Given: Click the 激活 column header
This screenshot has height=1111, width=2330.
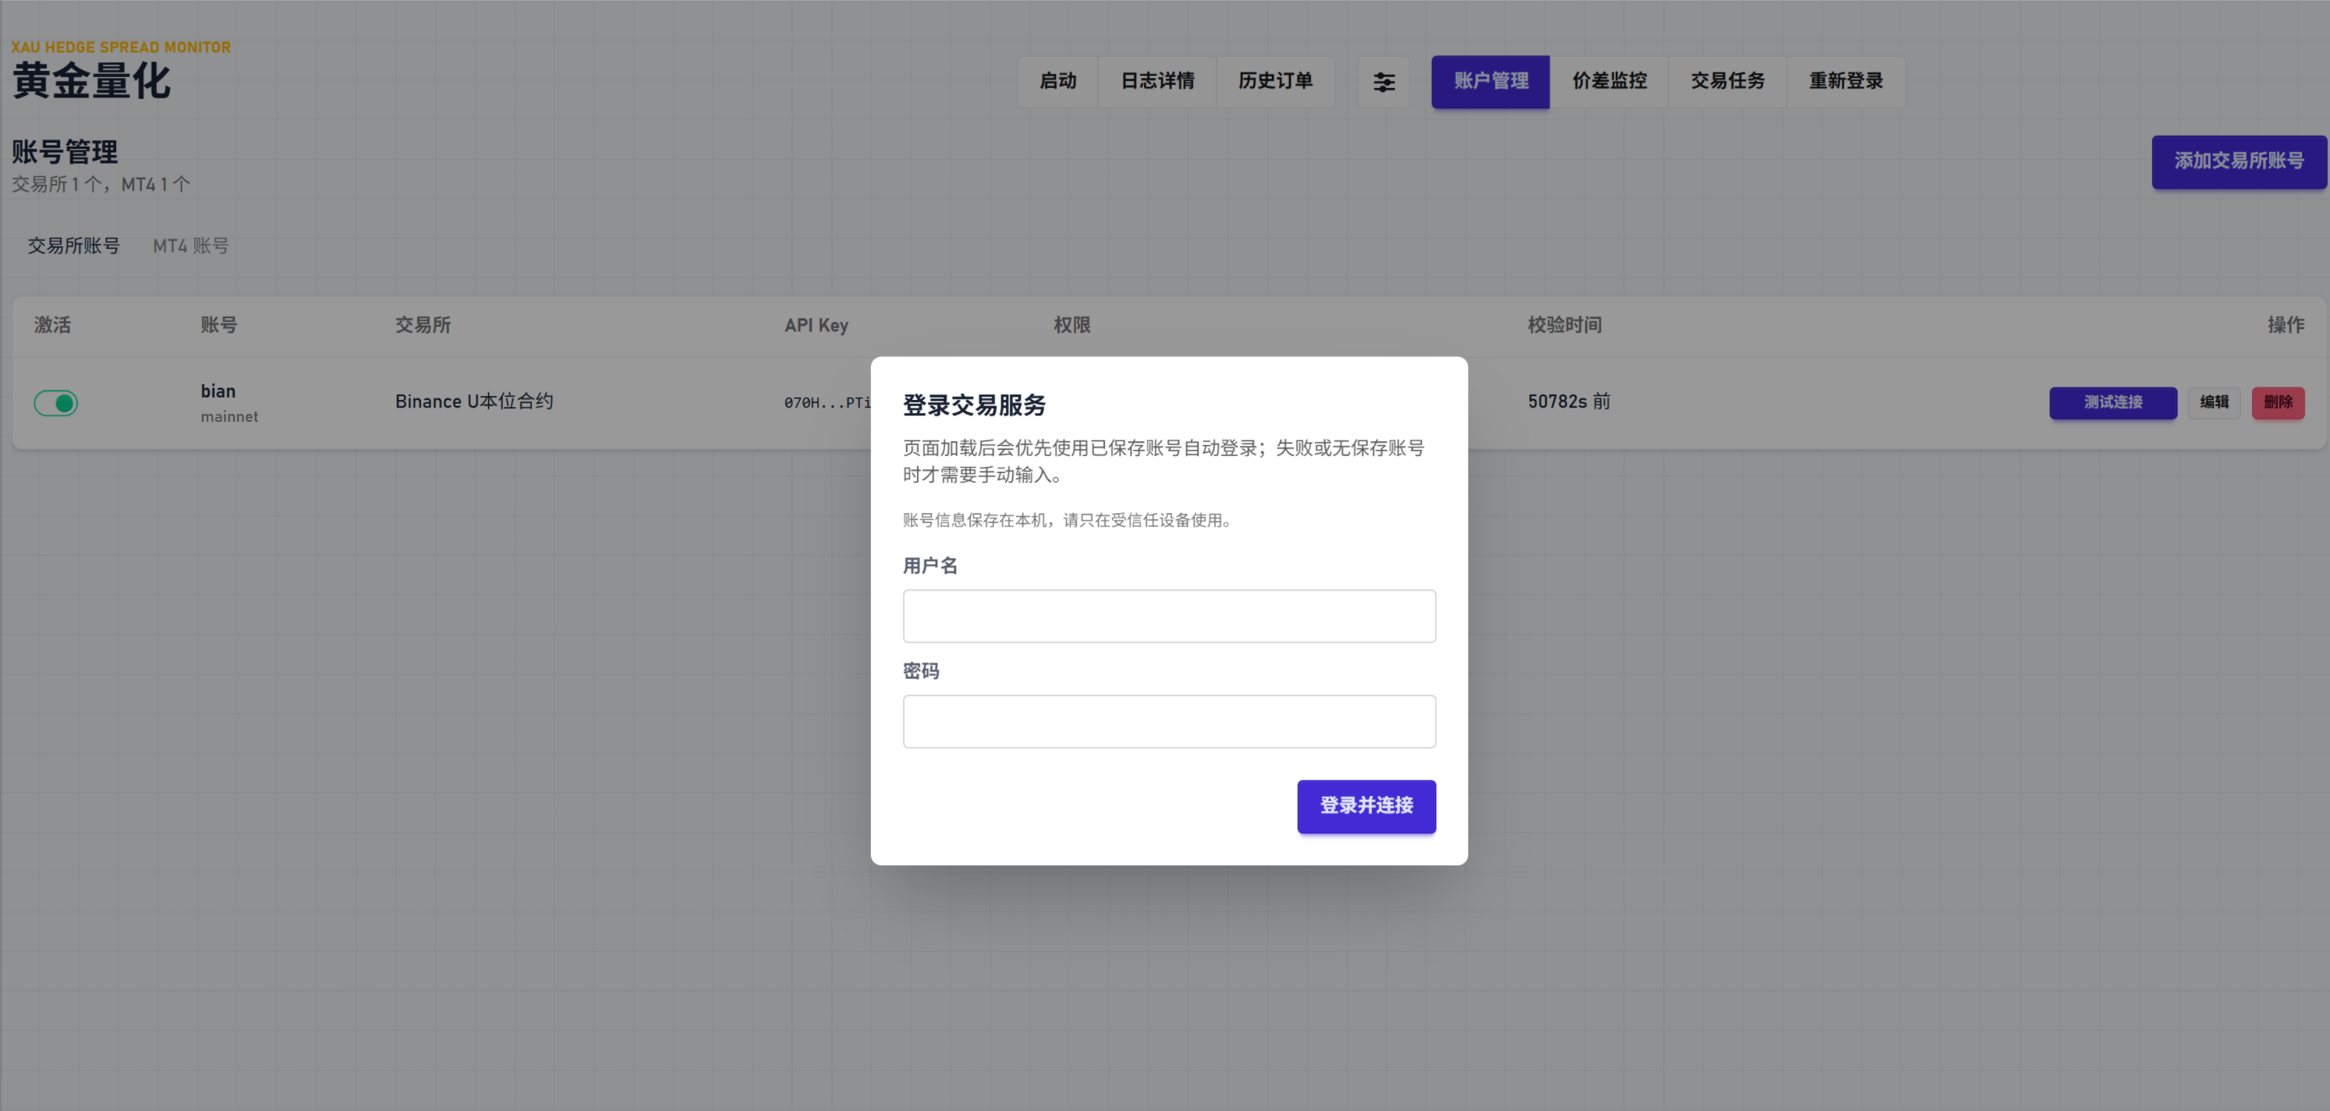Looking at the screenshot, I should coord(52,325).
